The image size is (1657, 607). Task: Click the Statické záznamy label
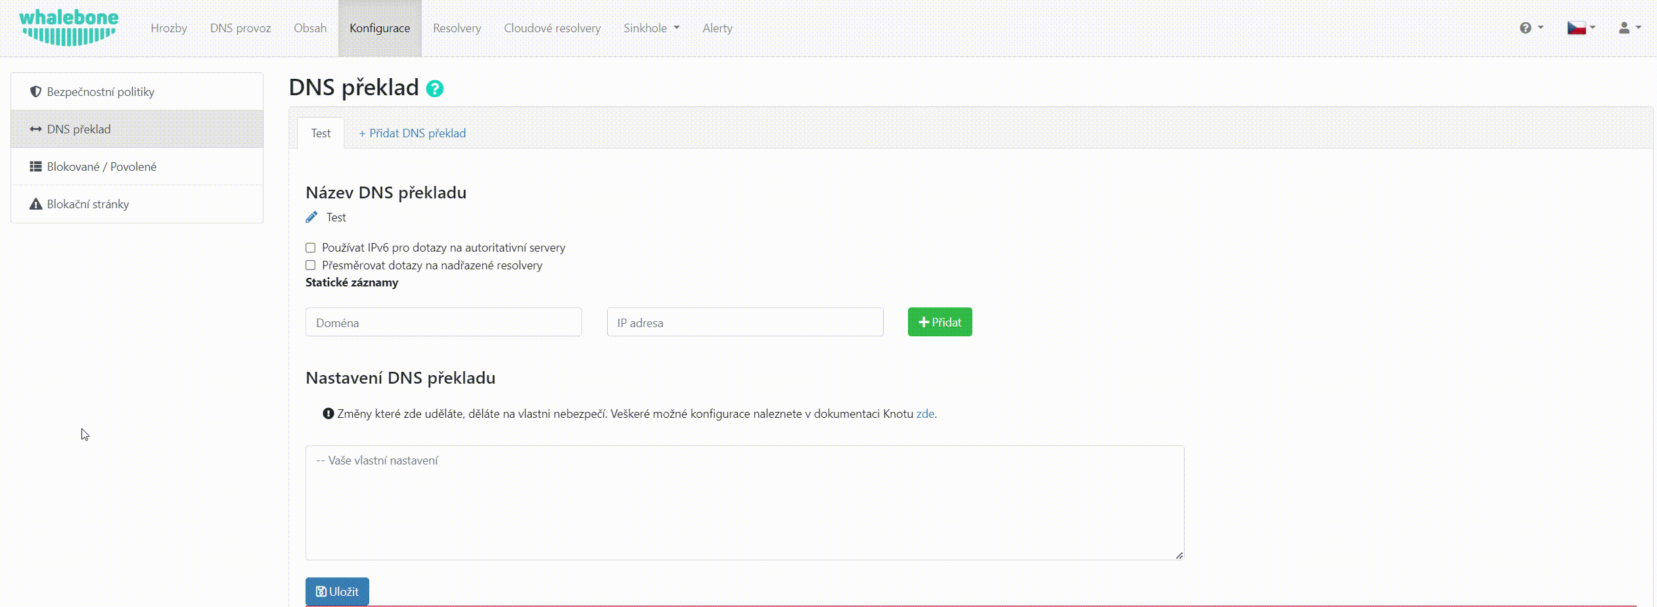[352, 282]
